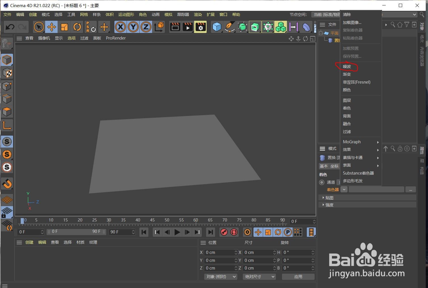
Task: Select the Live Selection tool
Action: point(39,27)
